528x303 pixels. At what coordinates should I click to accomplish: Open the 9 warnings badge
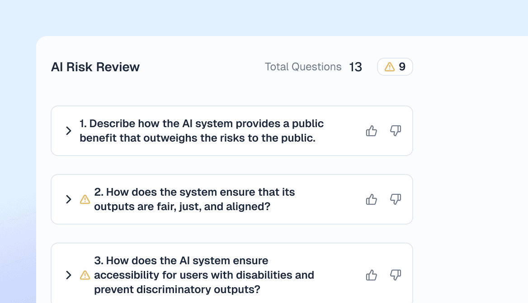(x=395, y=67)
